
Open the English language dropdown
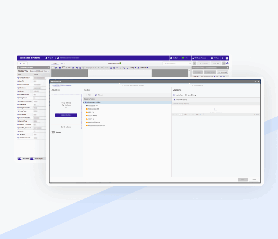[175, 58]
